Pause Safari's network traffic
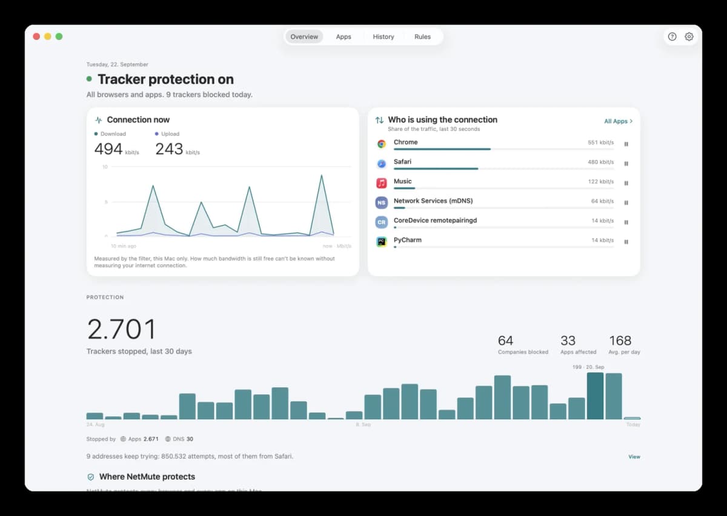Screen dimensions: 727x516 pos(626,164)
